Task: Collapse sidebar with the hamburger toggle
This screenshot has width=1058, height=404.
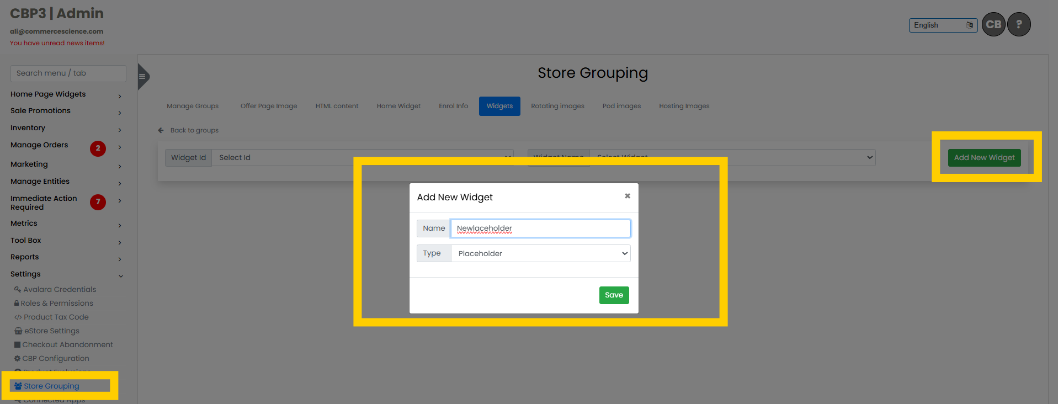Action: 142,77
